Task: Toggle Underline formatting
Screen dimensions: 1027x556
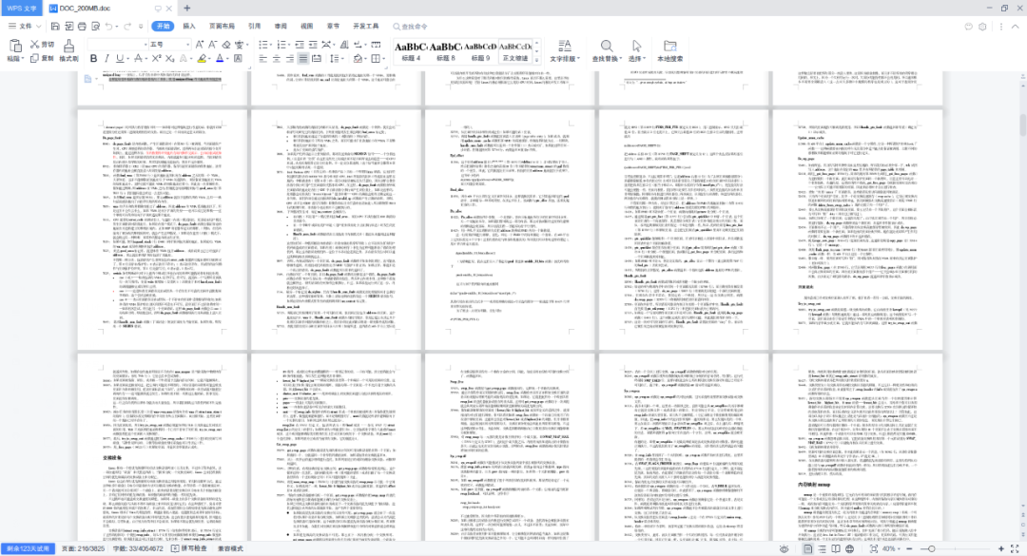Action: pyautogui.click(x=119, y=58)
